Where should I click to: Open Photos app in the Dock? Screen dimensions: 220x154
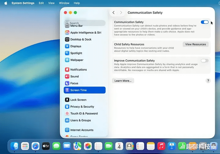coord(88,146)
